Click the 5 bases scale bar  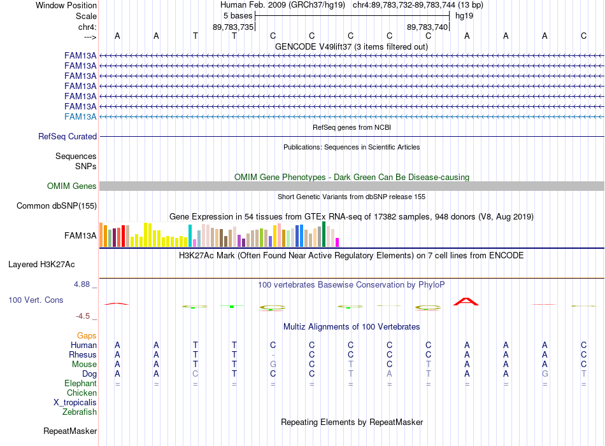pyautogui.click(x=352, y=16)
